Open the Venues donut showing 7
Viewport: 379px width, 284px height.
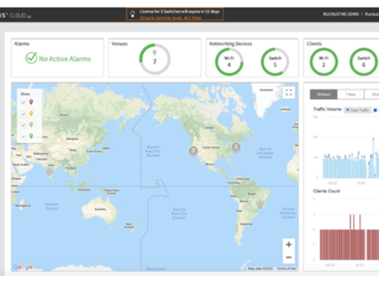[x=155, y=59]
